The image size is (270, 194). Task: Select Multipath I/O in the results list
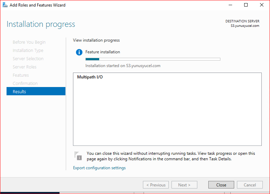[90, 77]
